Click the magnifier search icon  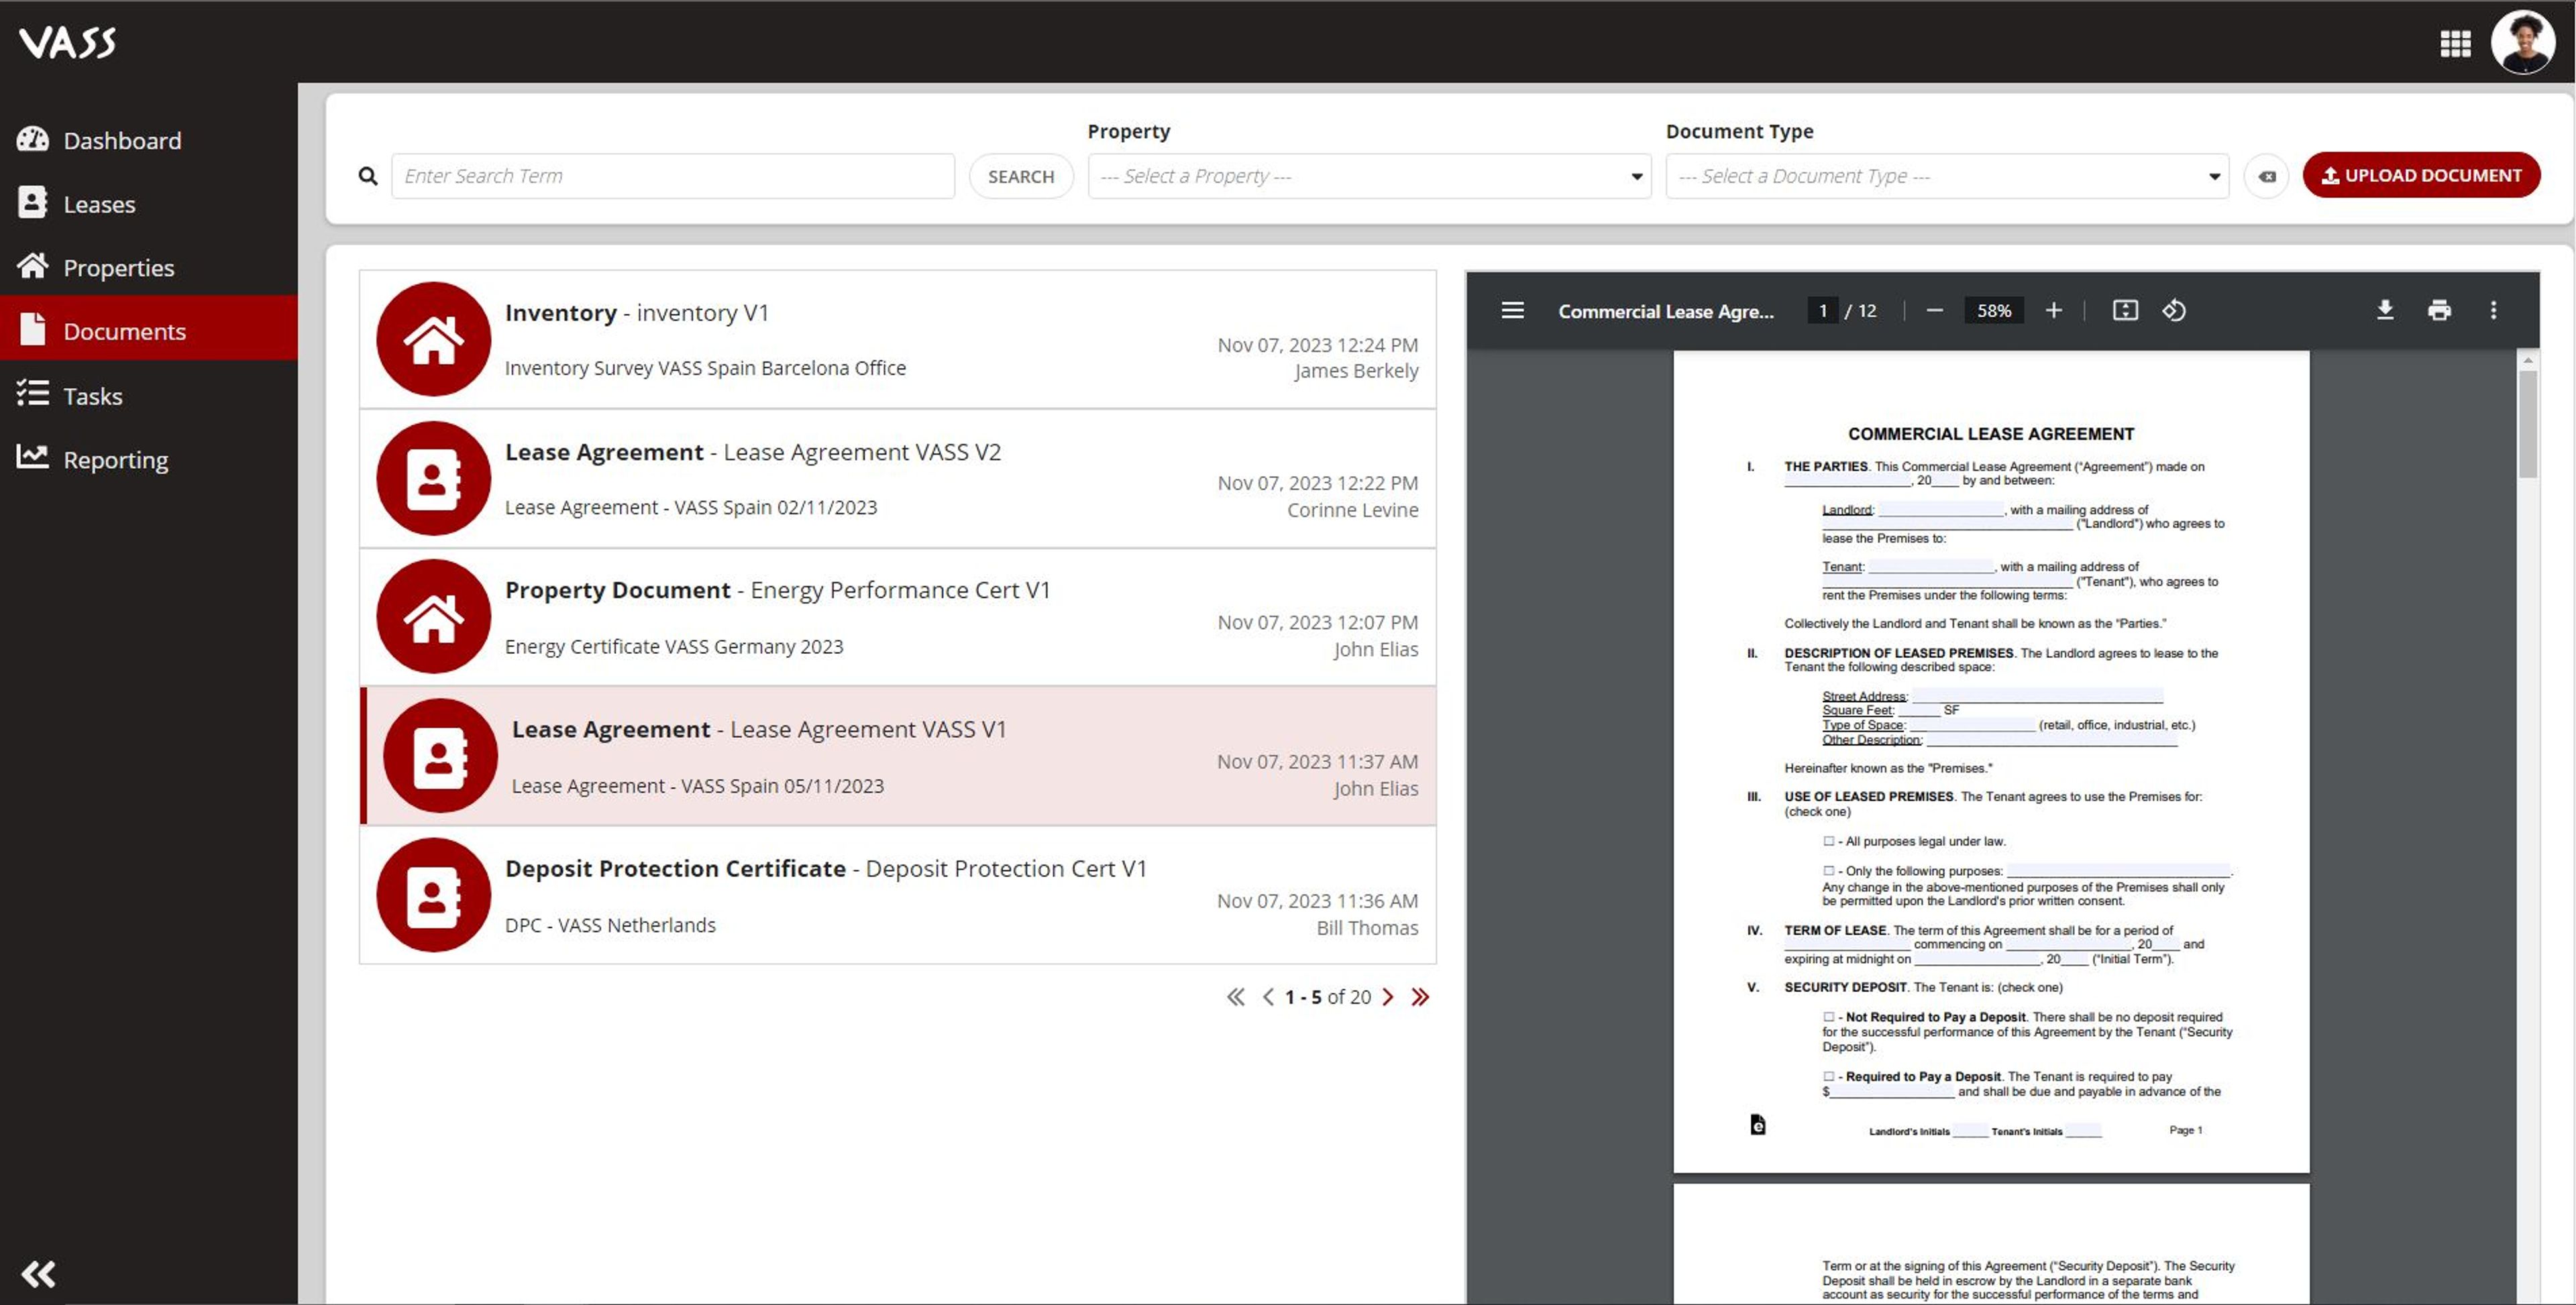(x=368, y=176)
